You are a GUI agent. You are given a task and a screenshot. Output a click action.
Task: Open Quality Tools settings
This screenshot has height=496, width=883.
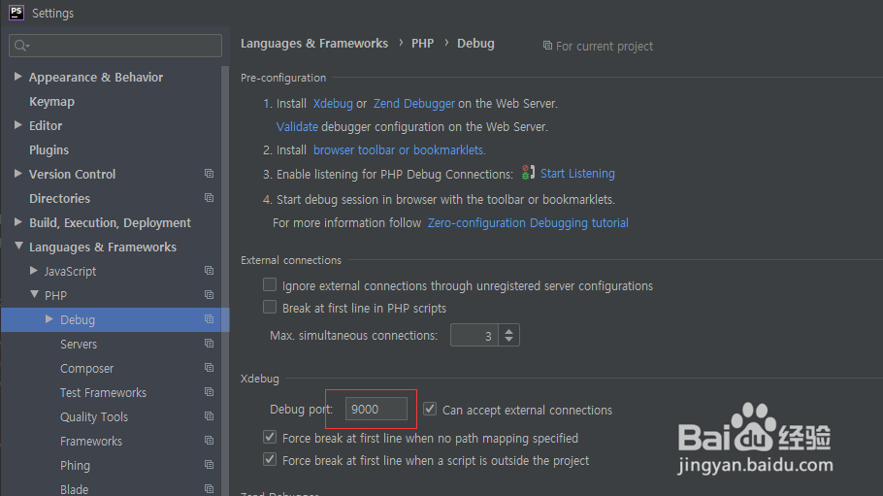click(94, 416)
